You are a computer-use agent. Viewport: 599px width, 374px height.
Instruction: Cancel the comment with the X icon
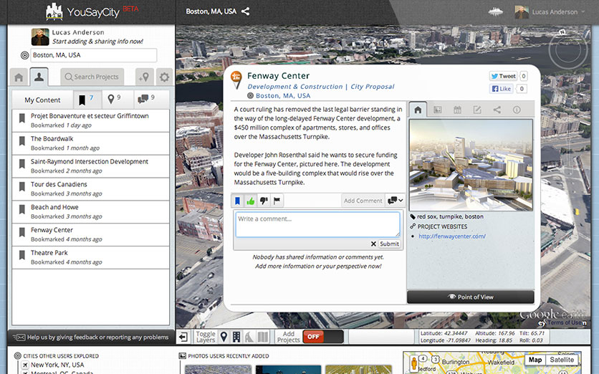click(x=373, y=244)
